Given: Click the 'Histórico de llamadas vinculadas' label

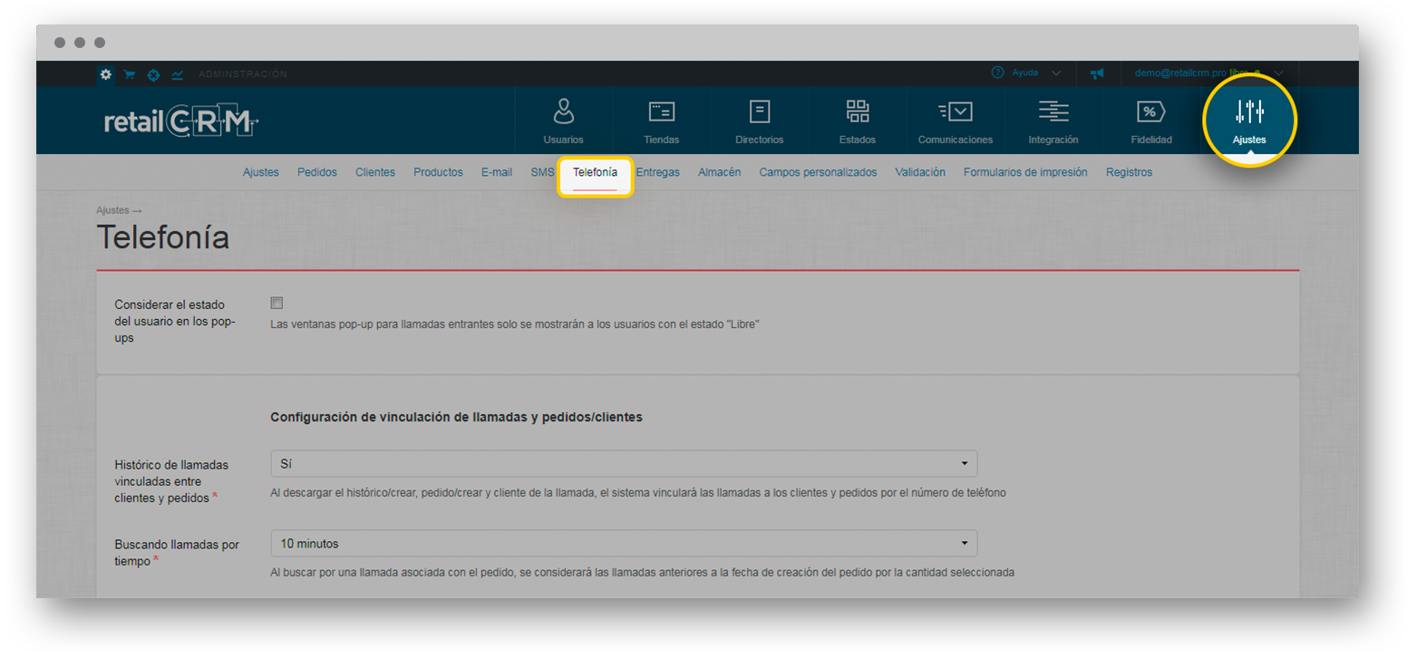Looking at the screenshot, I should click(171, 480).
